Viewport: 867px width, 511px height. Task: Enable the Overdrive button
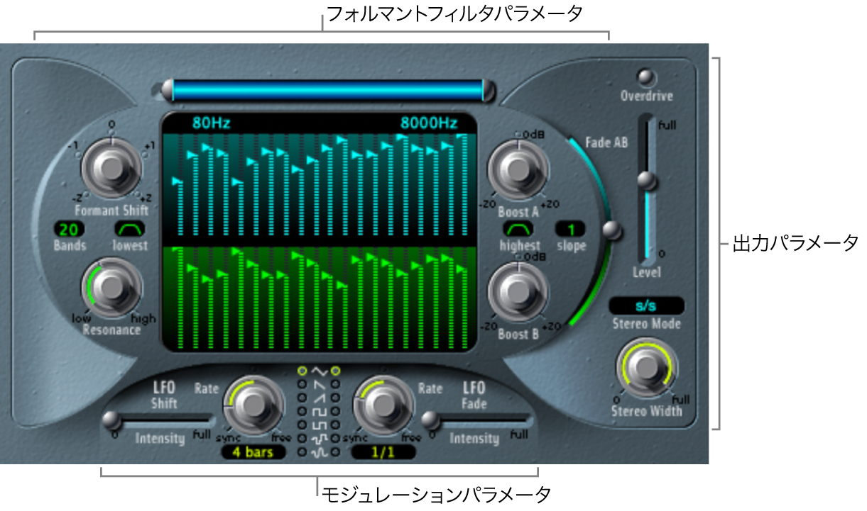tap(648, 76)
